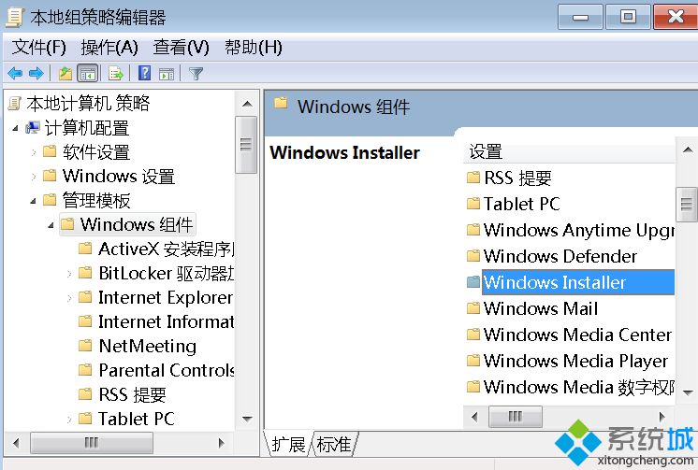The image size is (698, 470).
Task: Toggle the action pane toolbar icon
Action: tap(167, 74)
